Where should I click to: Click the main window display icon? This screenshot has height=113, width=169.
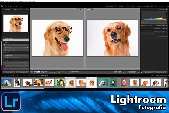(2, 76)
